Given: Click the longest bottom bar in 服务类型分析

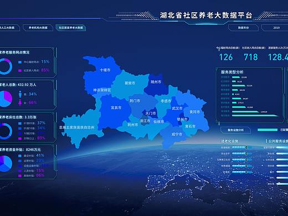Looking at the screenshot, I should click(255, 116).
